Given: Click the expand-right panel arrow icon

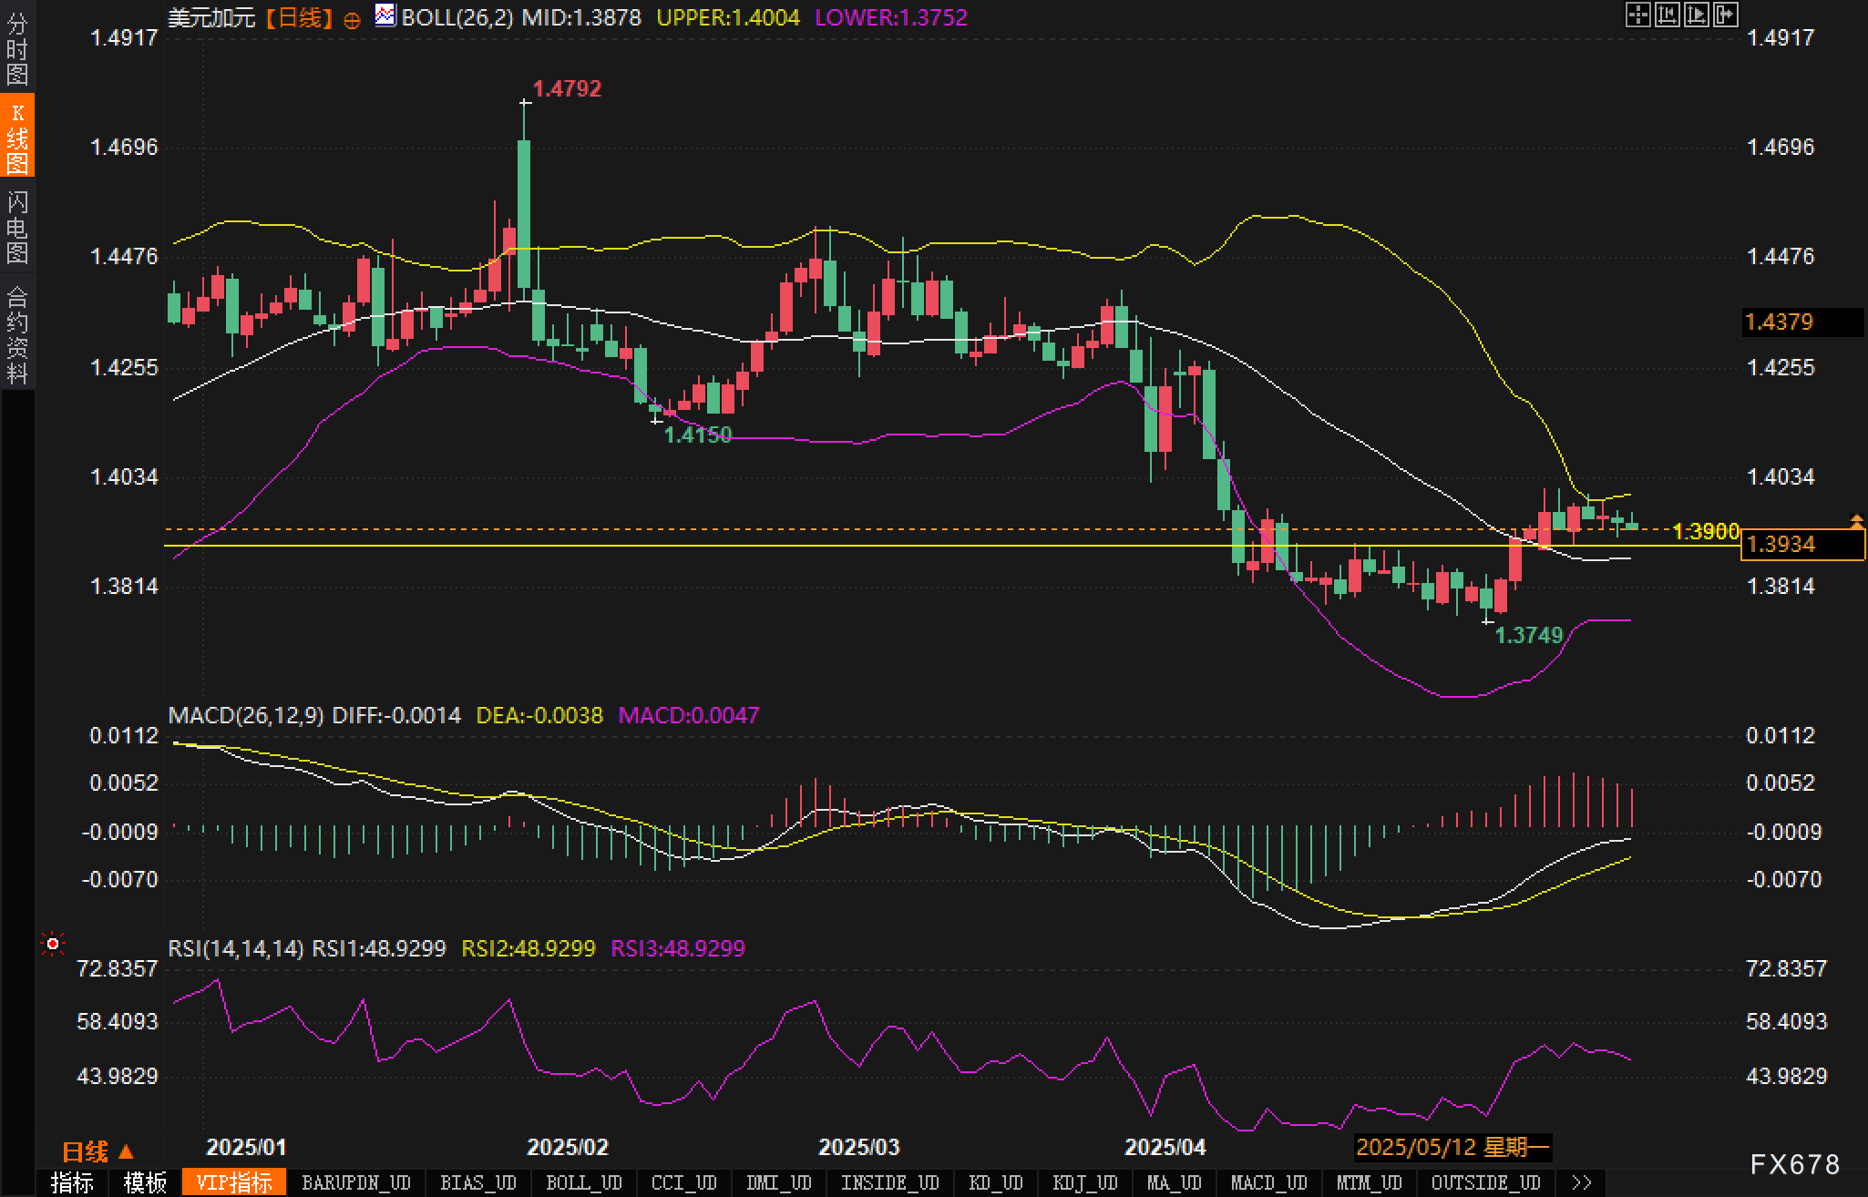Looking at the screenshot, I should pos(1725,15).
